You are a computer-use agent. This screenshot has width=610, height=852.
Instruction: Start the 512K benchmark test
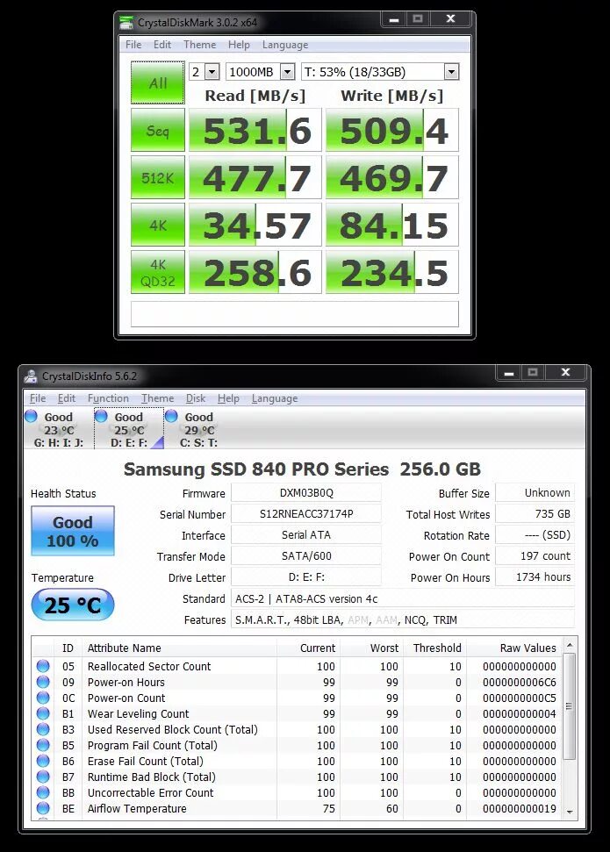click(x=158, y=177)
